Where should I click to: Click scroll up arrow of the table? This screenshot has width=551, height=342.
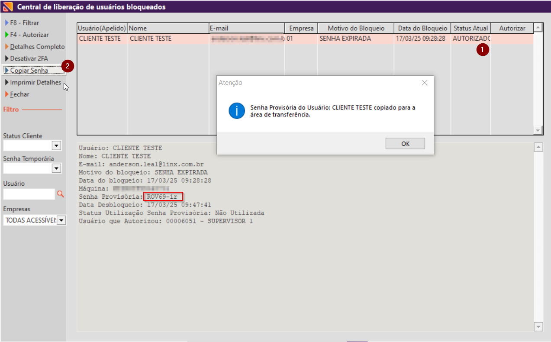[538, 28]
